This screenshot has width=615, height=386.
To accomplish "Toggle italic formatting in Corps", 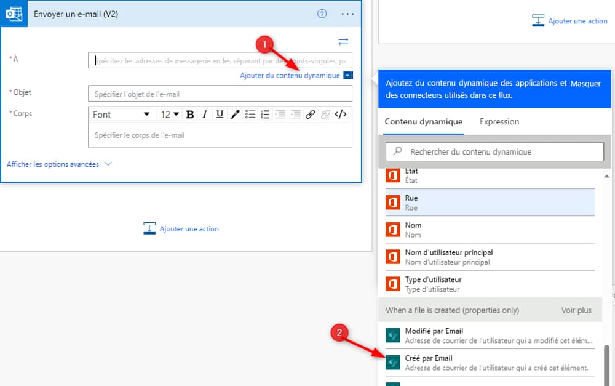I will click(x=205, y=115).
